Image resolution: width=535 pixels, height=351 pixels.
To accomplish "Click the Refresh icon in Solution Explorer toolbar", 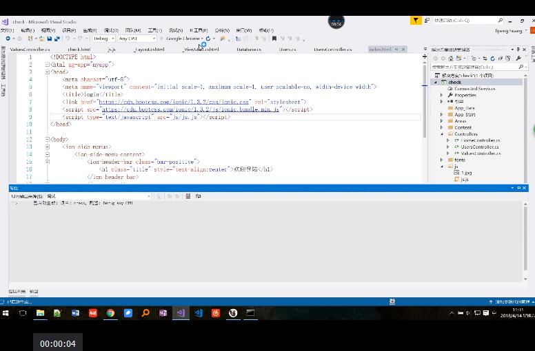I will [x=492, y=58].
